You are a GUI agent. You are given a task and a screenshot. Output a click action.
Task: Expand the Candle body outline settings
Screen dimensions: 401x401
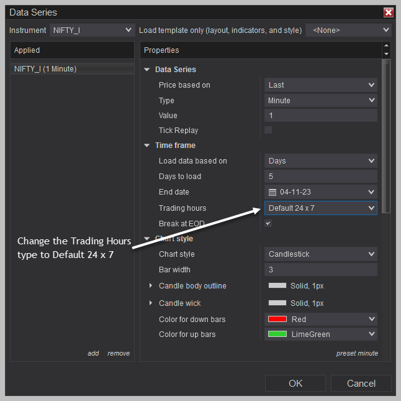[x=151, y=285]
